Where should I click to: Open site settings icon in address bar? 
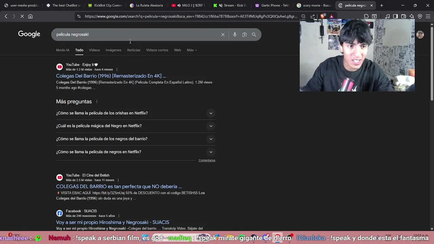[x=79, y=16]
